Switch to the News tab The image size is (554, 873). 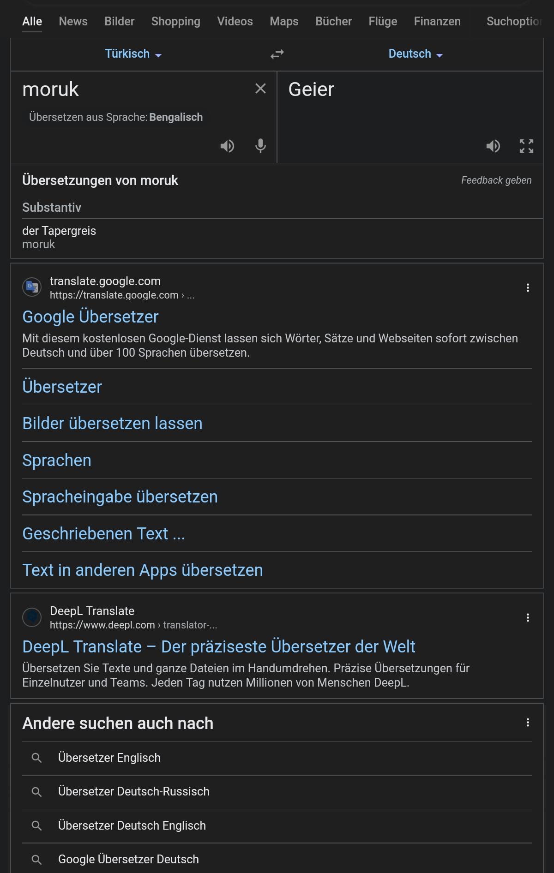(73, 21)
